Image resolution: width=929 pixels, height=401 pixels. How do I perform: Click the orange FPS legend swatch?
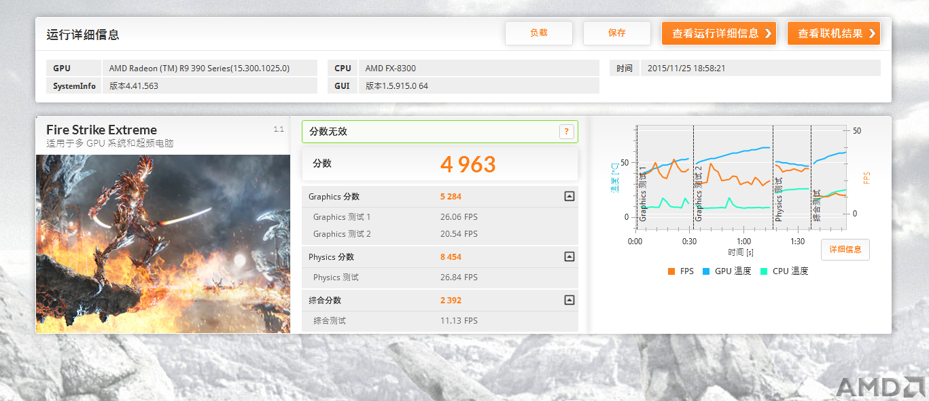672,271
